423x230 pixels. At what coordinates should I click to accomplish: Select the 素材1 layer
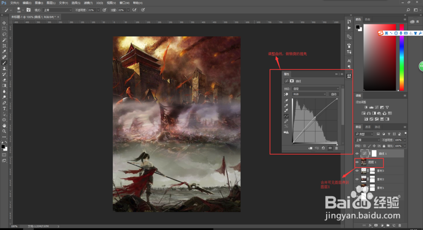pos(379,188)
